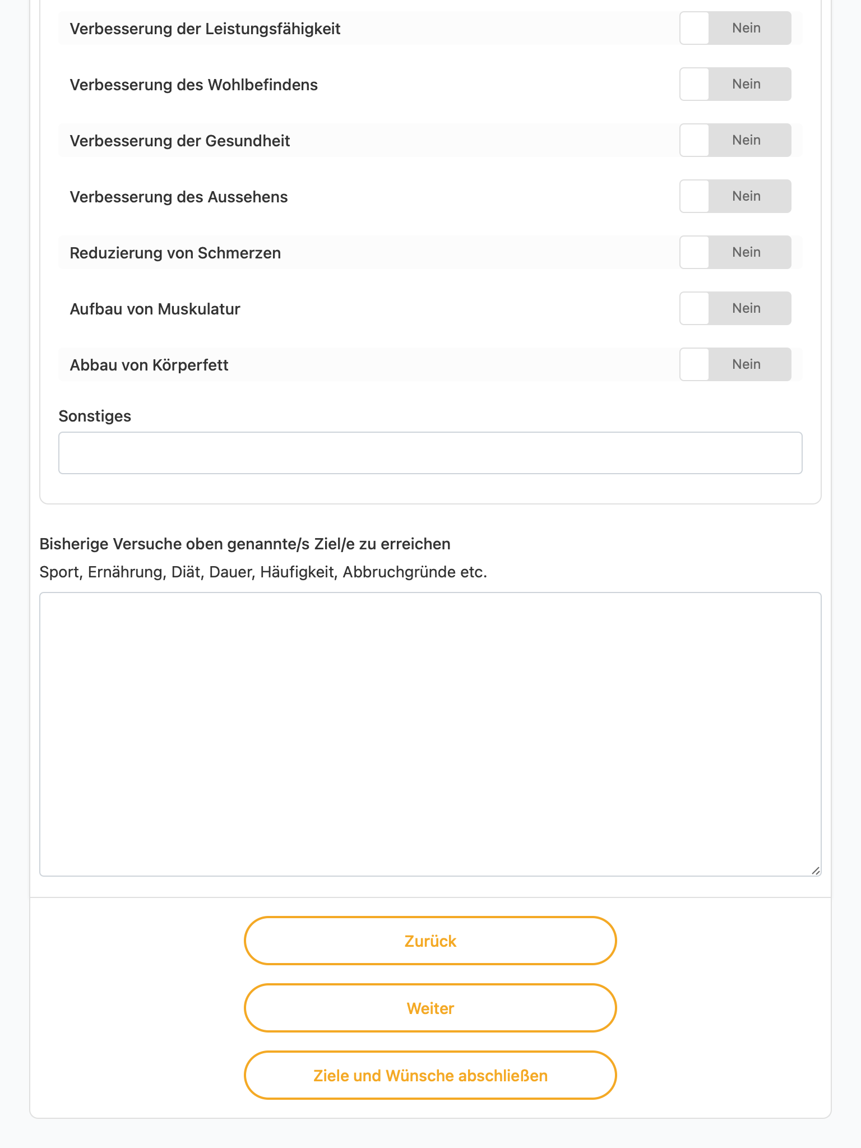This screenshot has width=861, height=1148.
Task: Click the Verbesserung der Leistungsfähigkeit label text
Action: pos(205,29)
